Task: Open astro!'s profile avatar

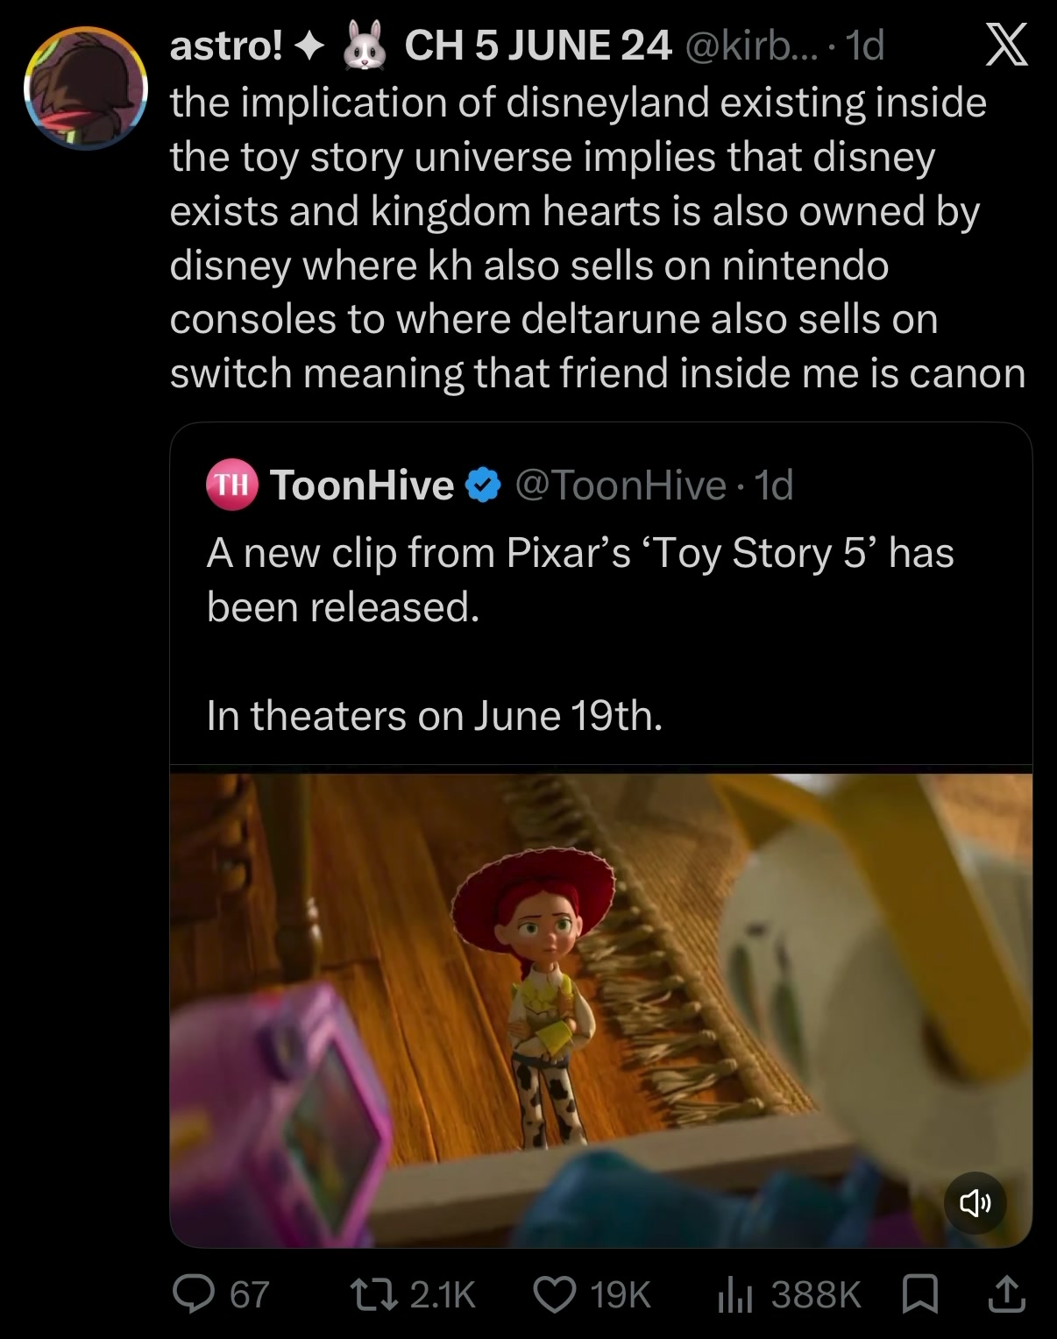Action: pos(86,89)
